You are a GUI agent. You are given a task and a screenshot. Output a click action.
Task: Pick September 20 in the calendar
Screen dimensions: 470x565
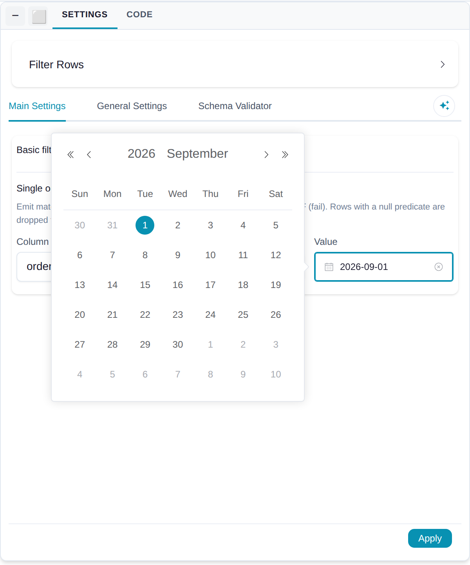pyautogui.click(x=80, y=315)
